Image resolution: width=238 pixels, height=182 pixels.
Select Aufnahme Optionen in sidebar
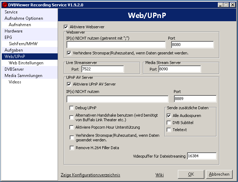click(x=24, y=18)
